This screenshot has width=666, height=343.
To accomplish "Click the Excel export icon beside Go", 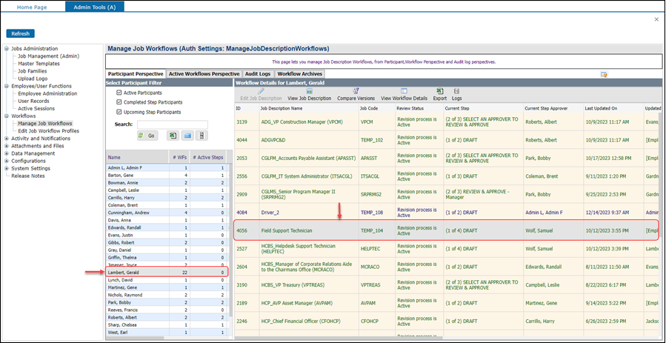I will coord(173,136).
